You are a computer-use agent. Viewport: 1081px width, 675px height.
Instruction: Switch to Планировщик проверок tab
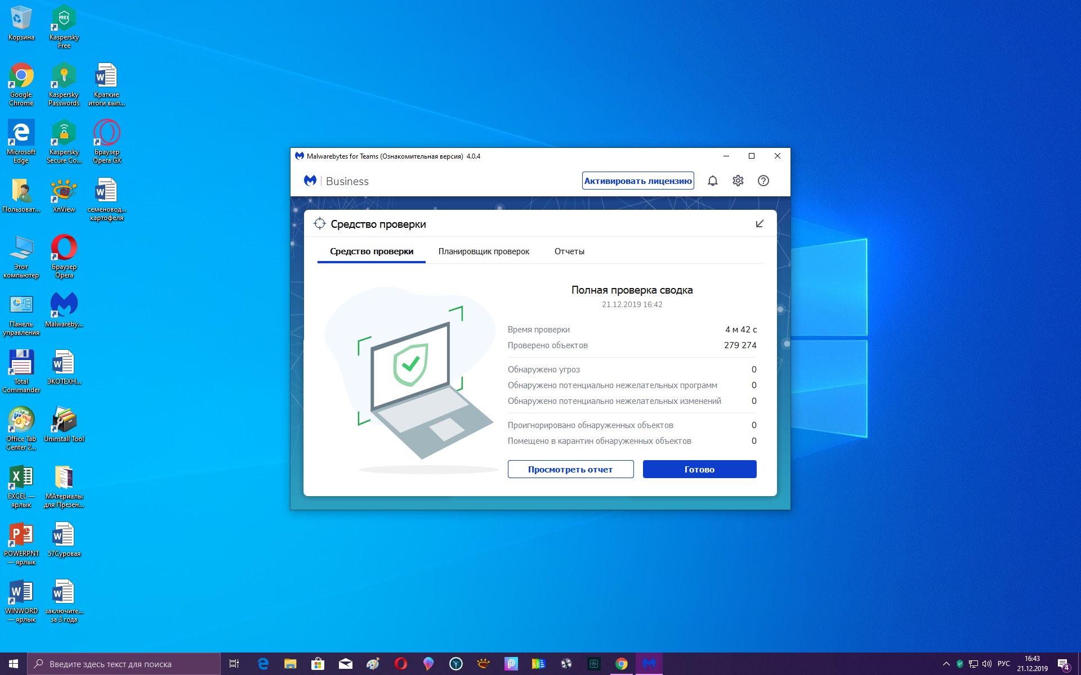click(x=484, y=251)
